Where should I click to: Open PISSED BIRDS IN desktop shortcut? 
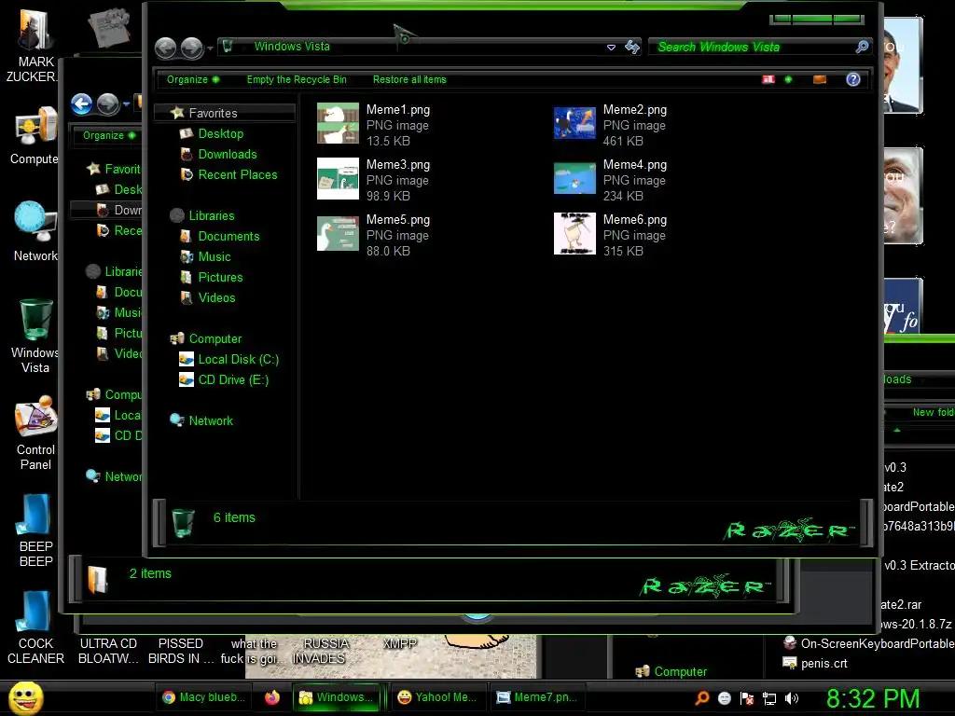coord(181,651)
